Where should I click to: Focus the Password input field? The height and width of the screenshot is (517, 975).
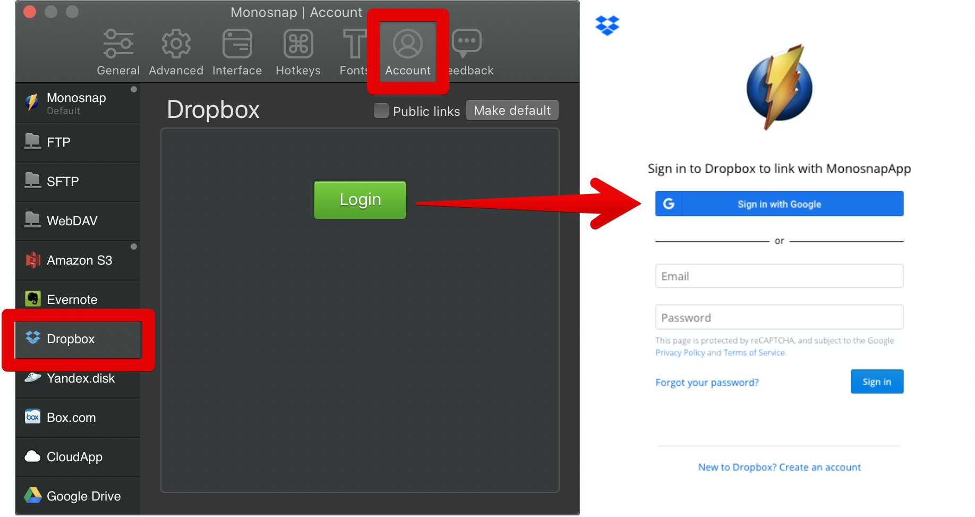point(779,318)
